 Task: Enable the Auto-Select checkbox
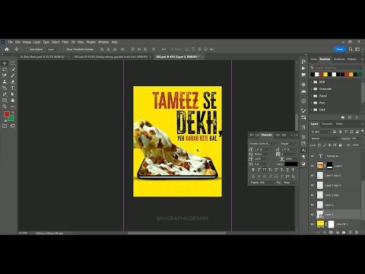pos(27,49)
